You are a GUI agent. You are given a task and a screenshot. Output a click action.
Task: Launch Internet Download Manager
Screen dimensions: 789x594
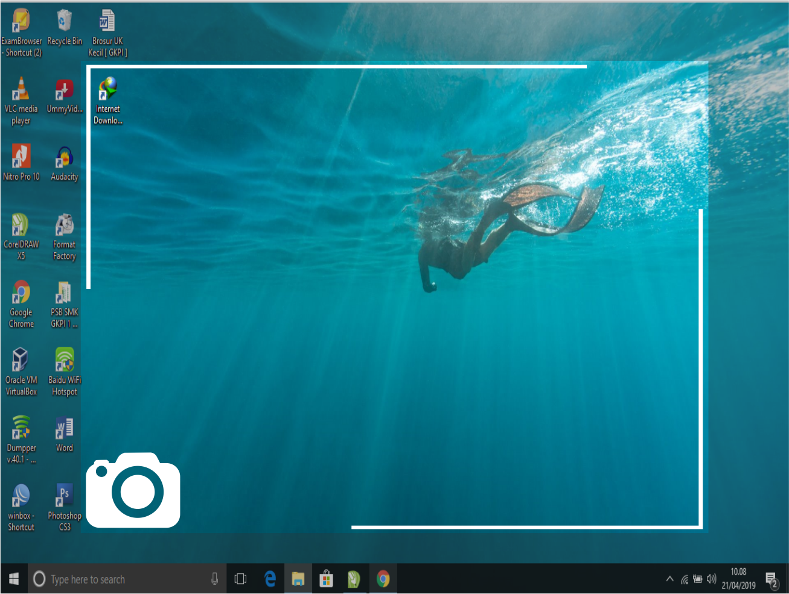coord(108,93)
